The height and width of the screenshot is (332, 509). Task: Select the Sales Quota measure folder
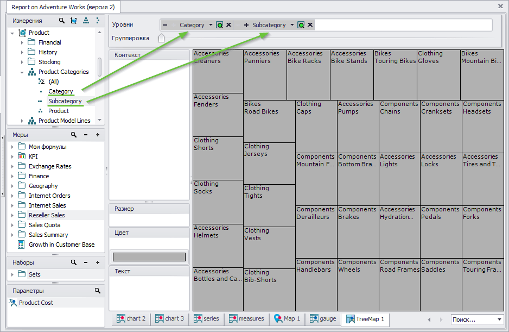coord(44,225)
